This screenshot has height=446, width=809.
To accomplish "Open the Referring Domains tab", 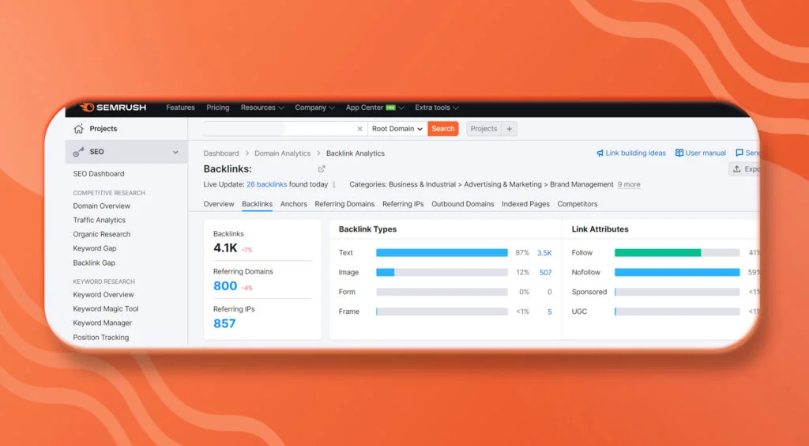I will pyautogui.click(x=344, y=204).
